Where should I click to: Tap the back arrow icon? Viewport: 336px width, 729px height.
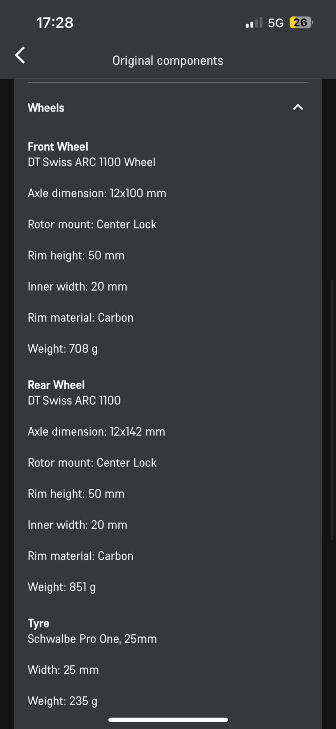20,55
